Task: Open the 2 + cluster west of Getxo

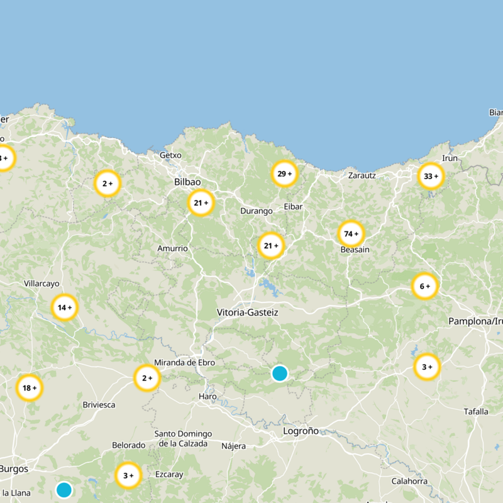Action: click(x=108, y=184)
